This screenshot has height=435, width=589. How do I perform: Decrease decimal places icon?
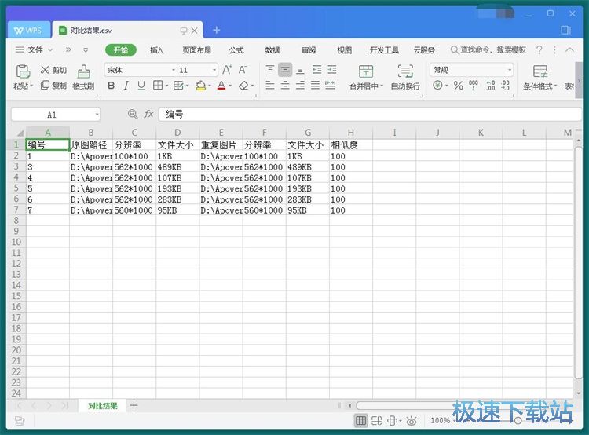pyautogui.click(x=506, y=86)
